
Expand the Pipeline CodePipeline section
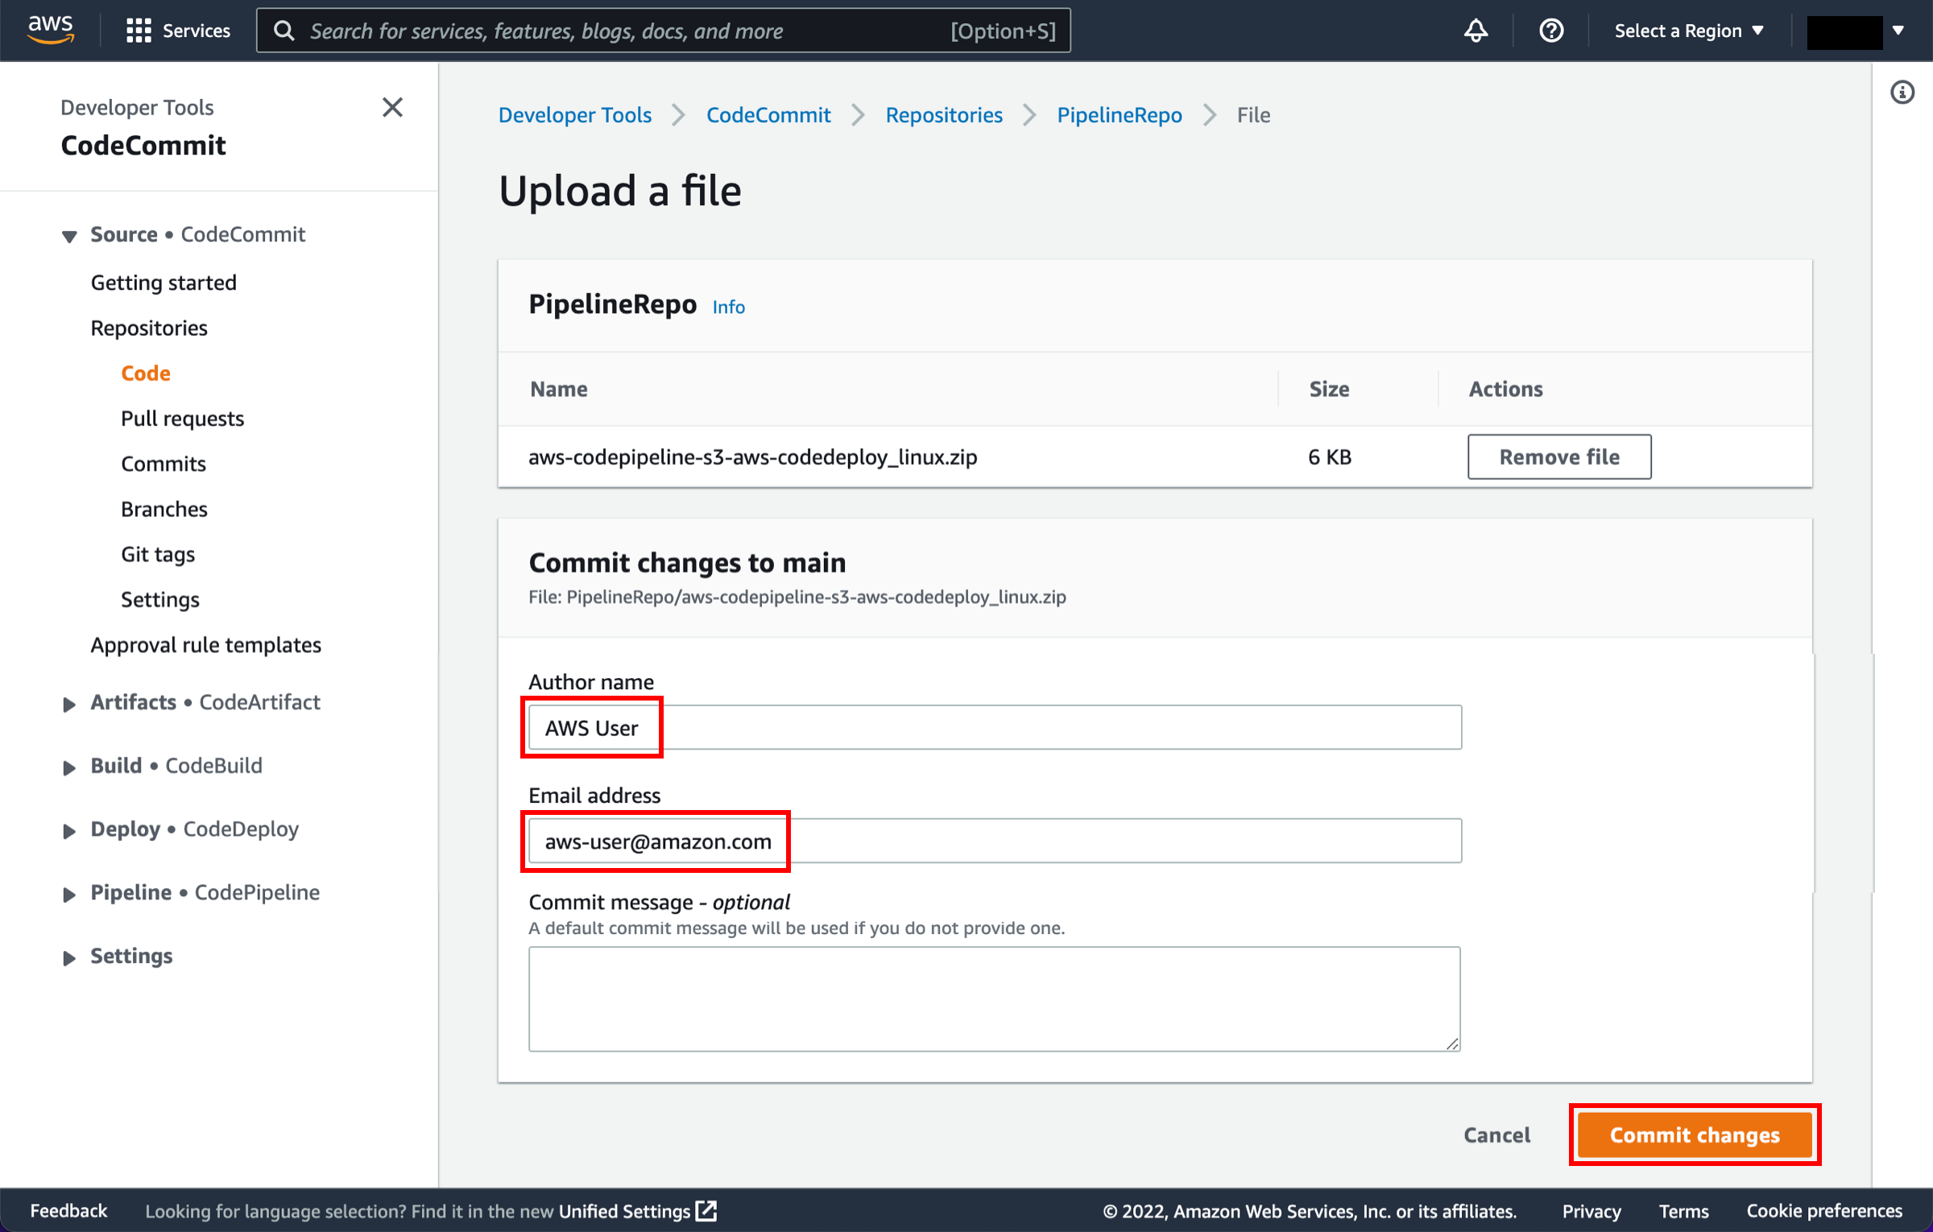[x=69, y=894]
